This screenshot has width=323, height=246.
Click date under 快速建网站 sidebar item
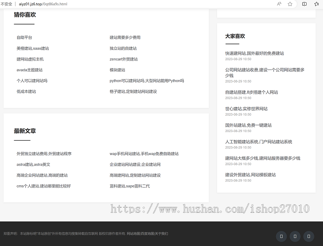point(238,59)
